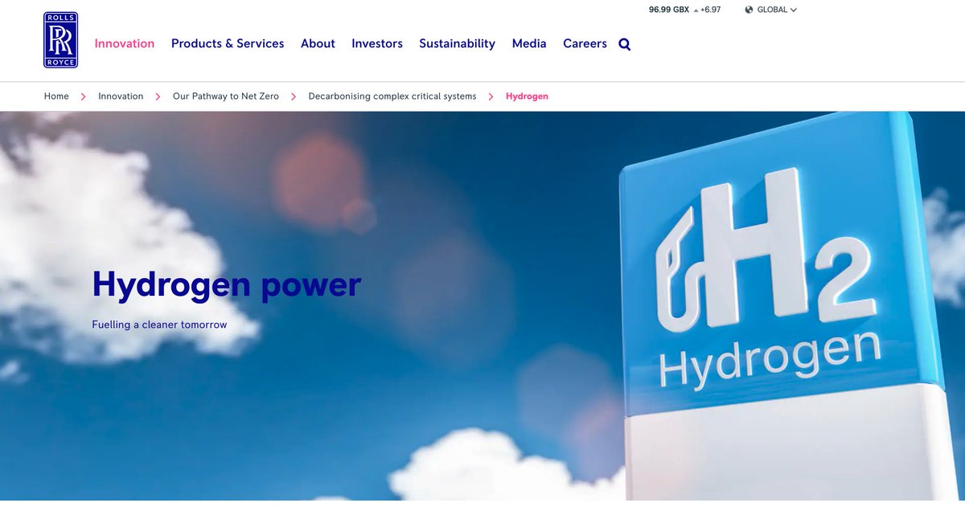Click the Hydrogen breadcrumb
This screenshot has width=965, height=527.
point(527,96)
